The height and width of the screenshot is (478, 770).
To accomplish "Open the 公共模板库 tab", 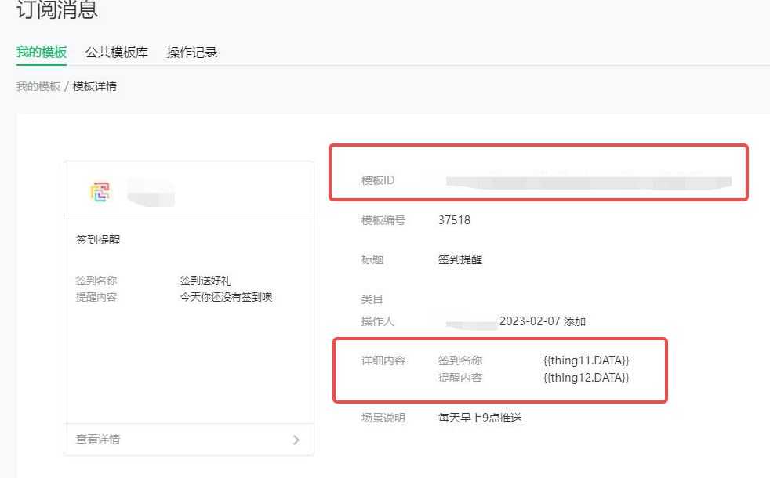I will coord(117,53).
